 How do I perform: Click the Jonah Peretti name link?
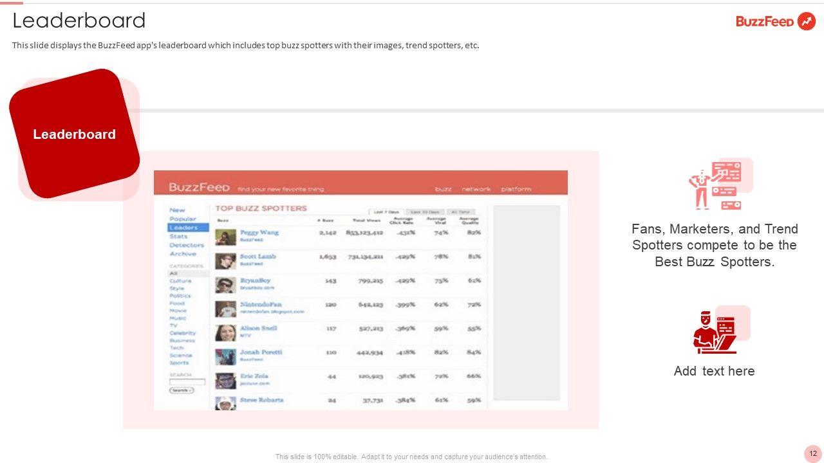(261, 352)
